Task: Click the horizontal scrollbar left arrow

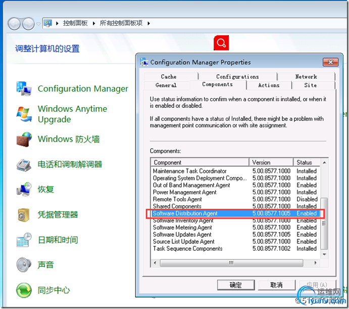Action: [x=155, y=263]
